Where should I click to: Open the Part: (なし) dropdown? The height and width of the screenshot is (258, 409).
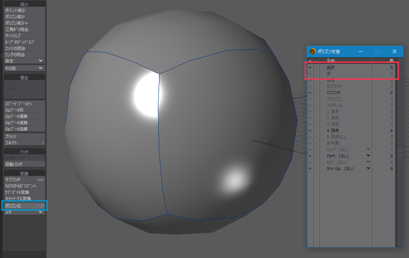368,156
